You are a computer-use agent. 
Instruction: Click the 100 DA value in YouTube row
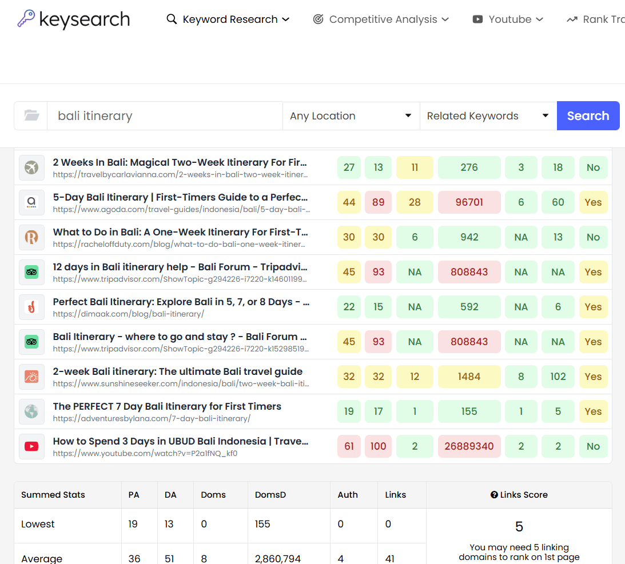point(379,446)
